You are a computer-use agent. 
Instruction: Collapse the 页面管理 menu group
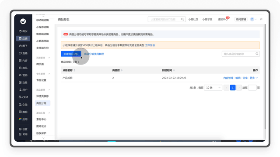(x=49, y=58)
